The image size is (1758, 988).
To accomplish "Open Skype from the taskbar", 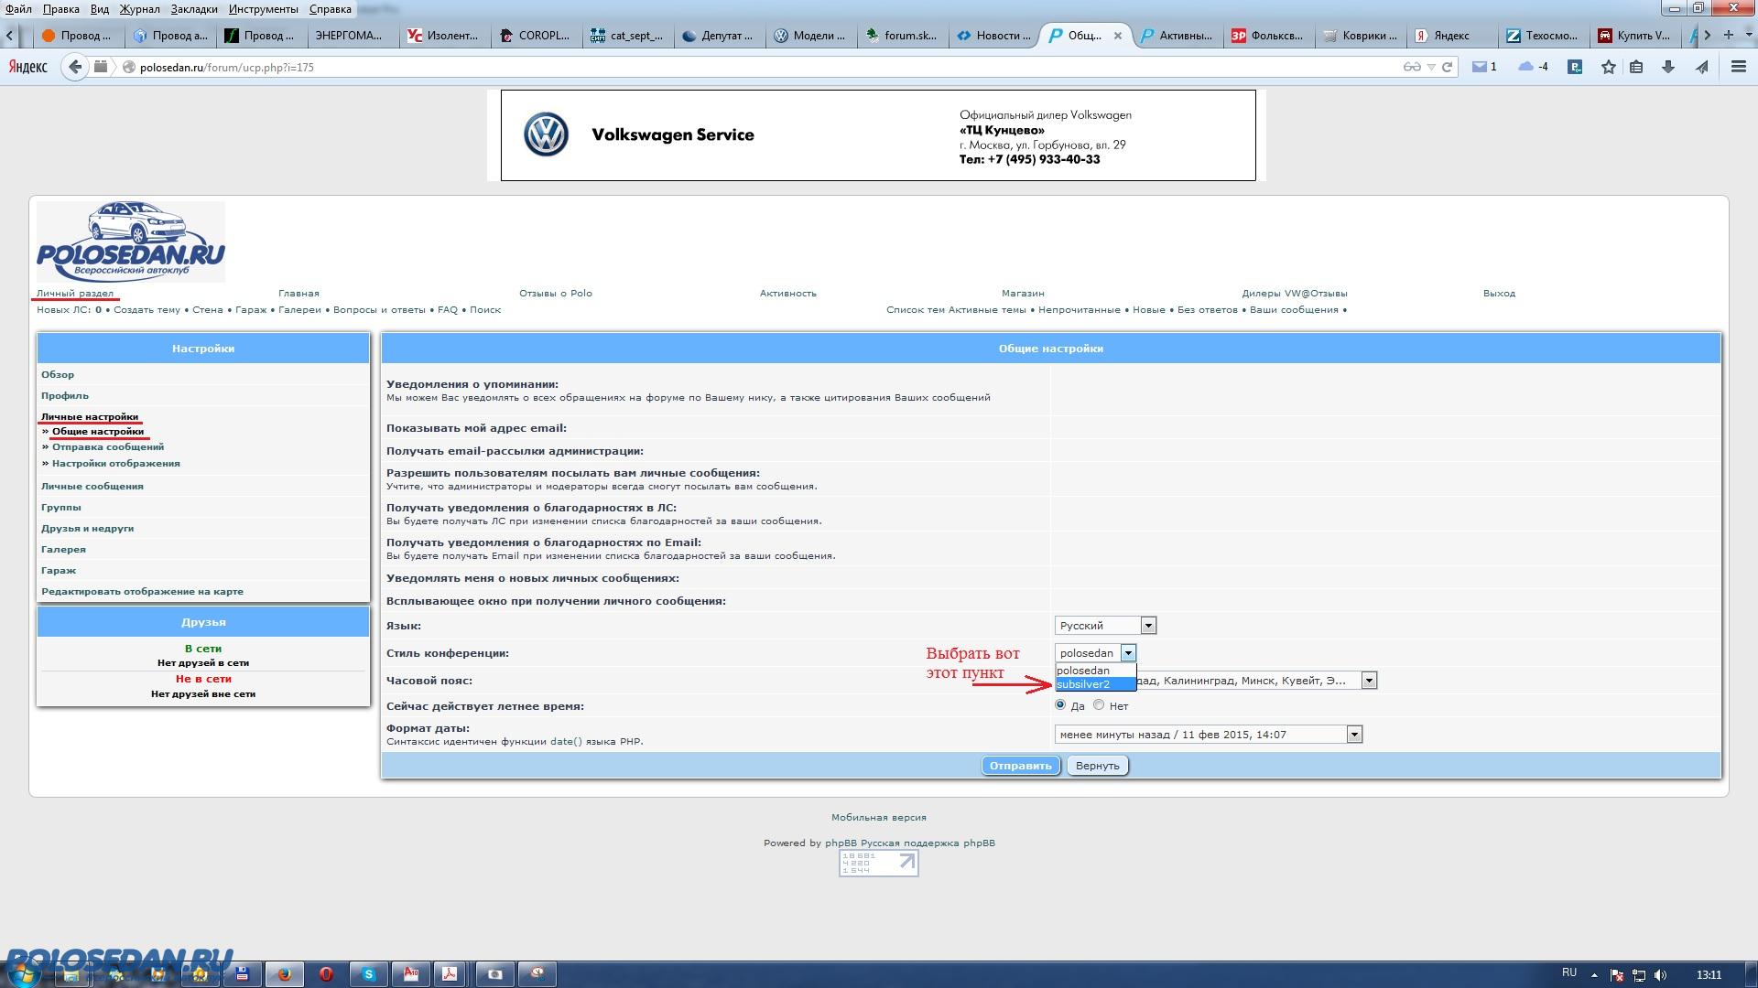I will [x=368, y=974].
